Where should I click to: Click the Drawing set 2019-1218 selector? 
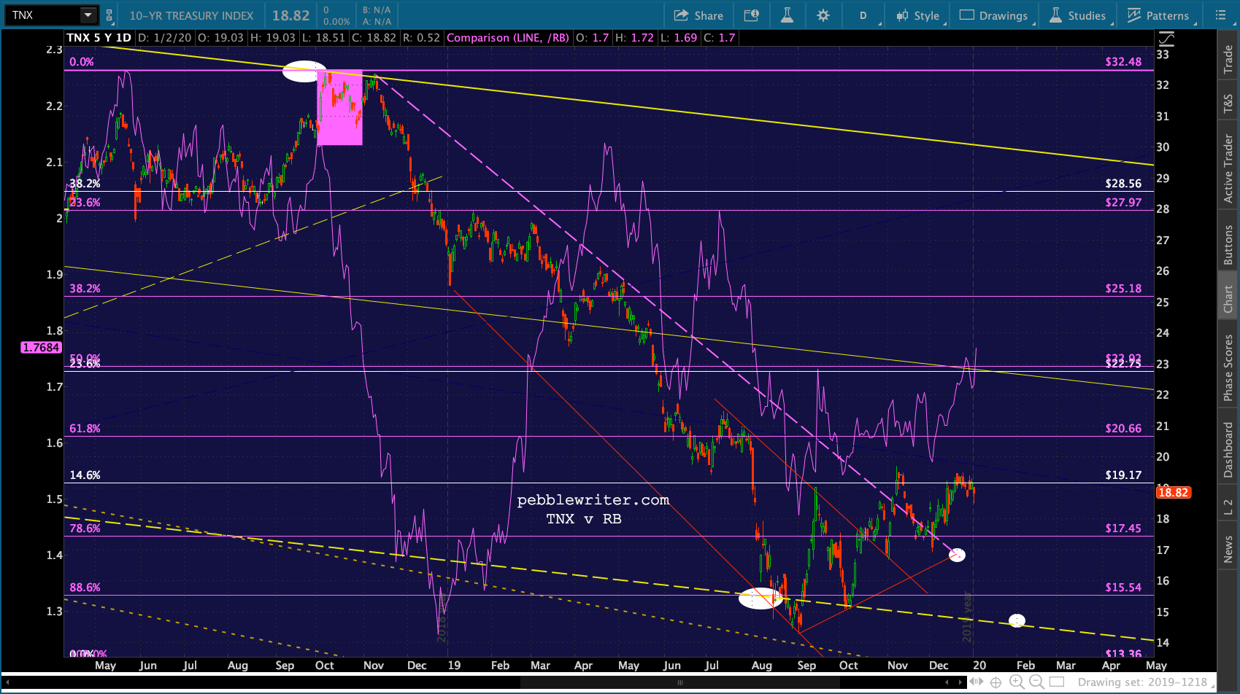point(1142,682)
